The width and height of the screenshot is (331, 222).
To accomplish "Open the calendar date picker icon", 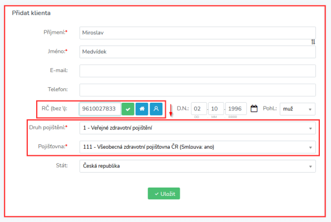I will [x=254, y=109].
